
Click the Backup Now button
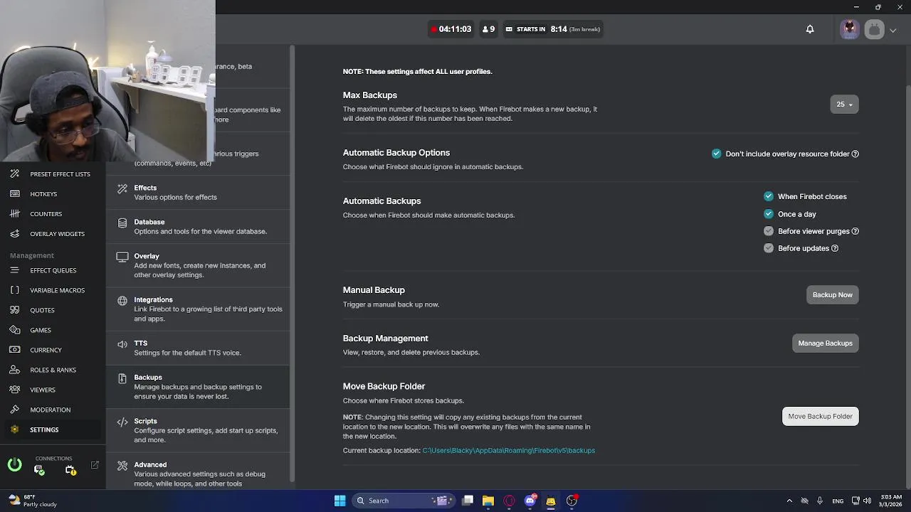833,295
